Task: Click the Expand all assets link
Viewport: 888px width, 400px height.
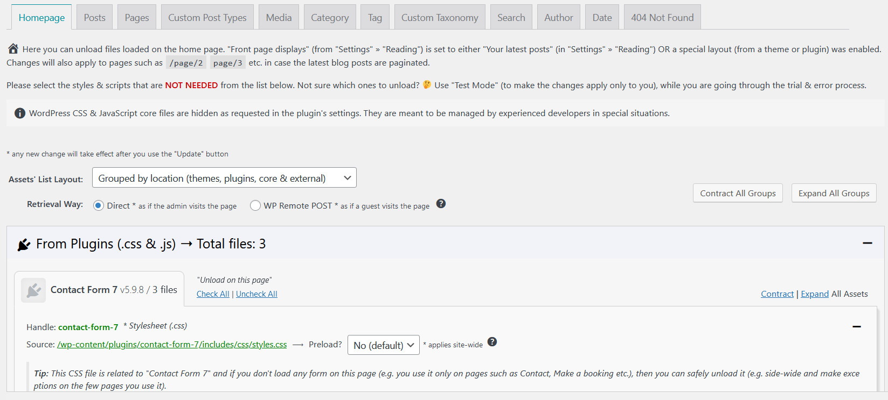Action: 815,294
